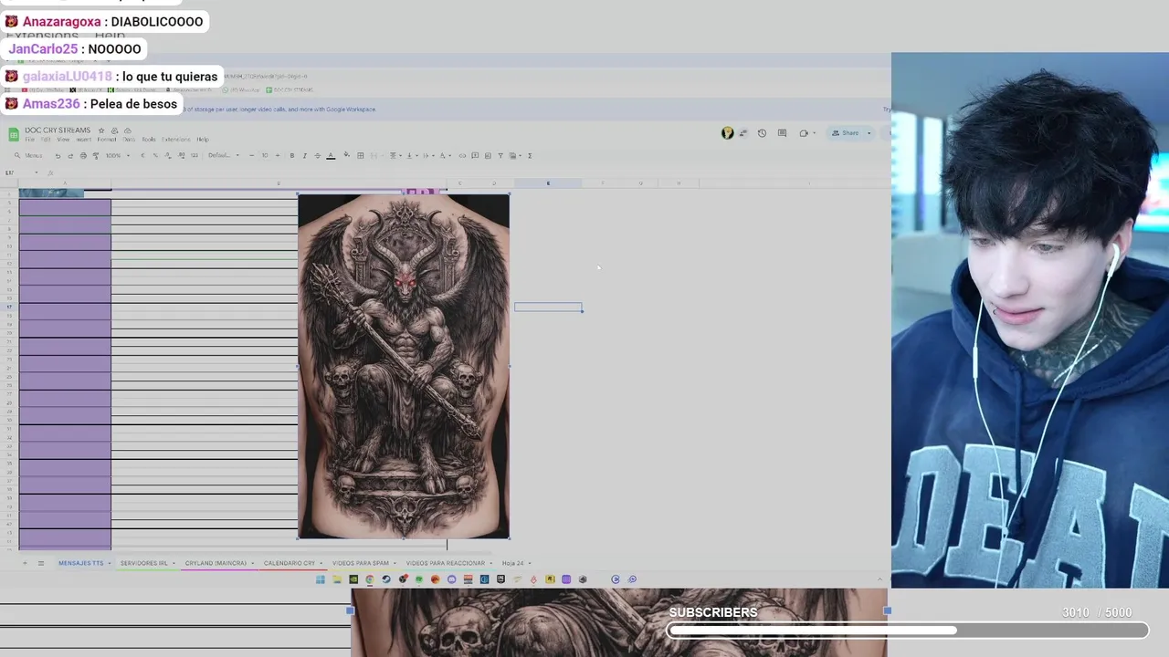Viewport: 1169px width, 657px height.
Task: Open the all sheets list icon
Action: 40,563
